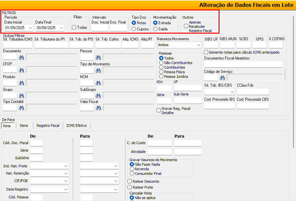Click the binoculars search icon next to Documento
Image resolution: width=296 pixels, height=201 pixels.
click(x=22, y=58)
